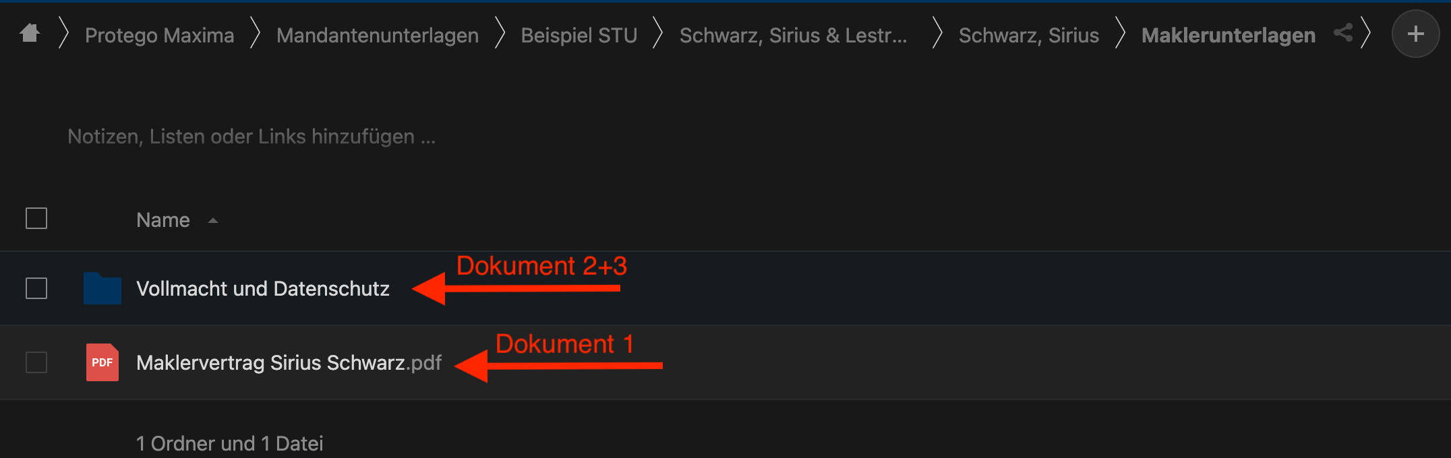The width and height of the screenshot is (1451, 458).
Task: Expand the truncated Schwarz, Sirius & Lestr breadcrumb
Action: click(x=794, y=35)
